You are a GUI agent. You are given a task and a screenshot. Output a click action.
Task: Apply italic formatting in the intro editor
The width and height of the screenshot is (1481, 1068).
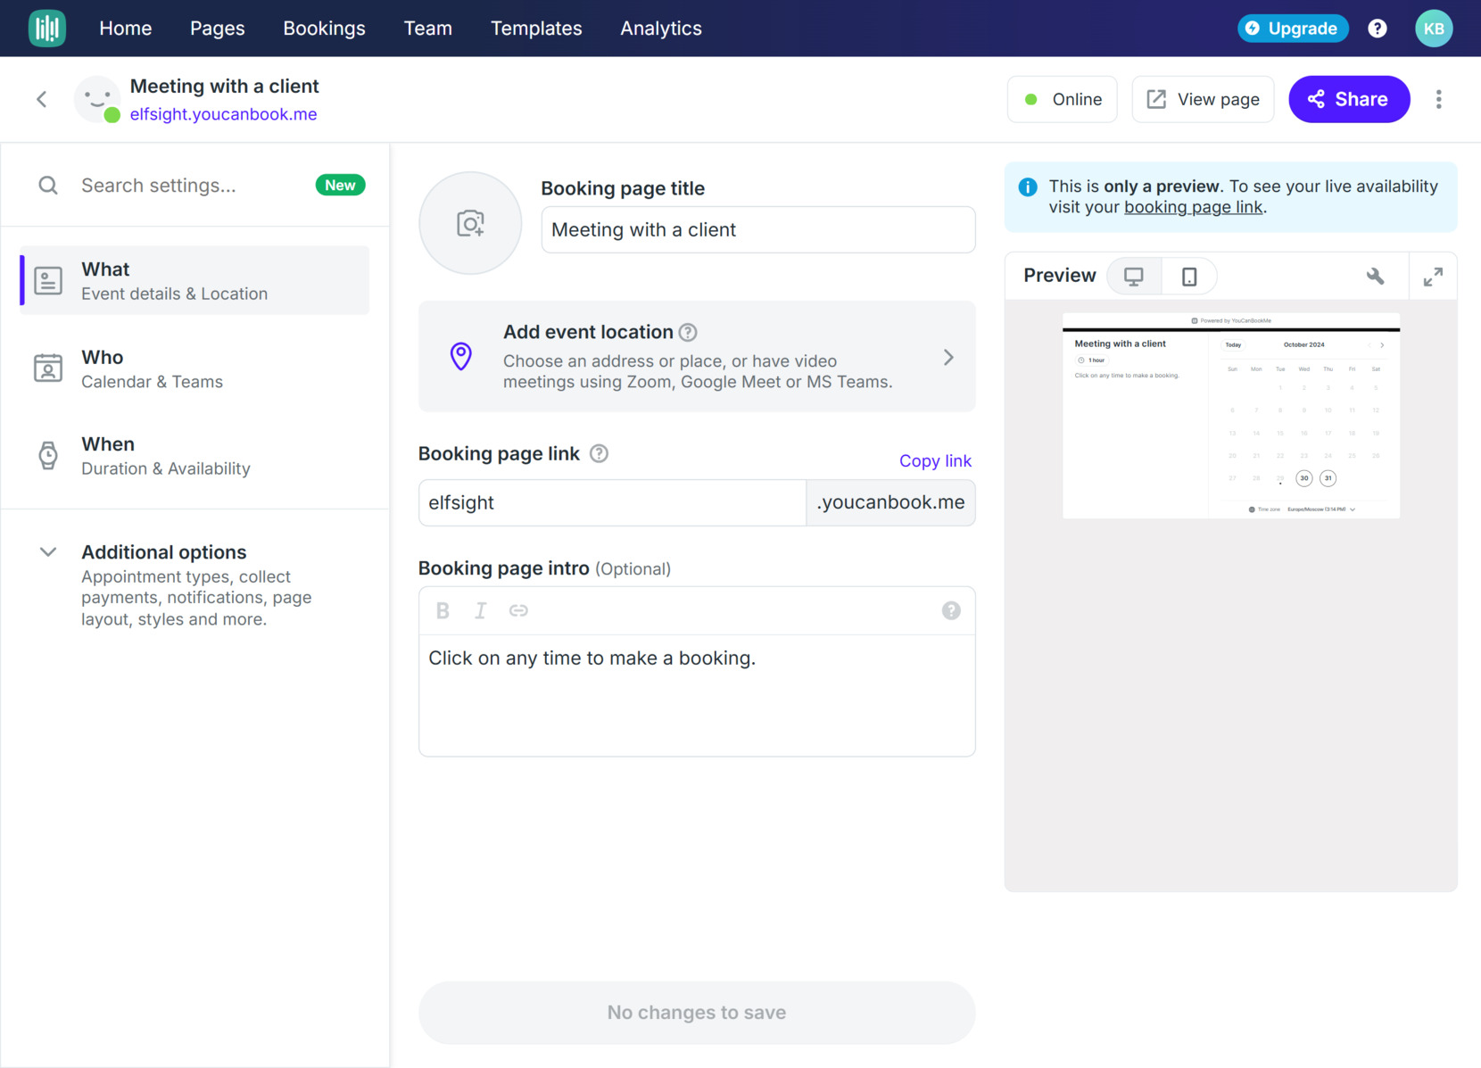pyautogui.click(x=480, y=610)
